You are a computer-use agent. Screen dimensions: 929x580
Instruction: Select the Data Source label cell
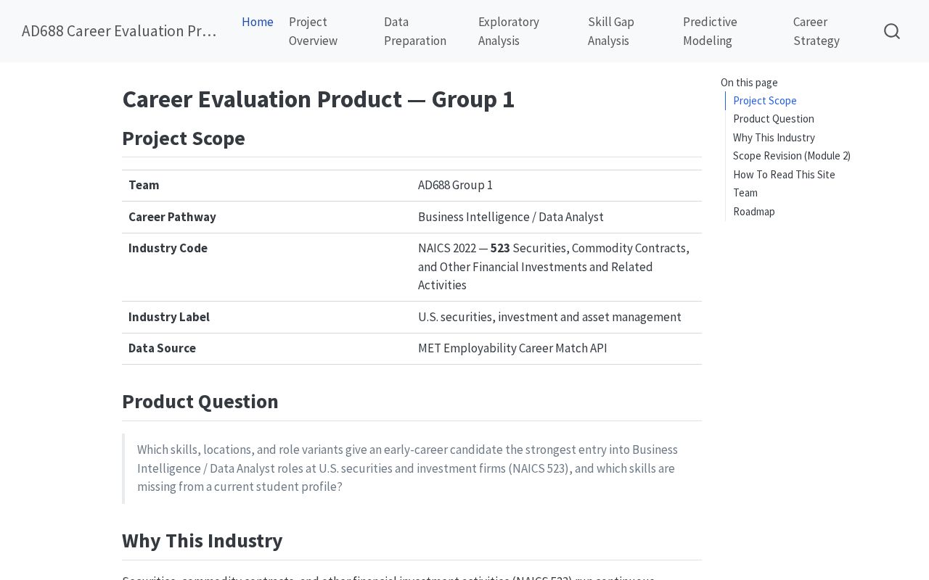pyautogui.click(x=266, y=349)
